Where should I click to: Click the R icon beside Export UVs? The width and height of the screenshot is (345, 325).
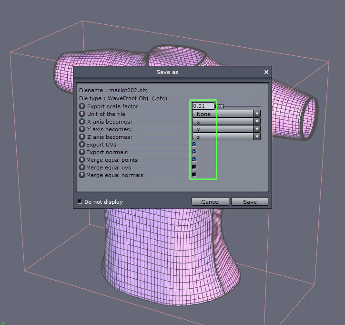click(x=82, y=145)
